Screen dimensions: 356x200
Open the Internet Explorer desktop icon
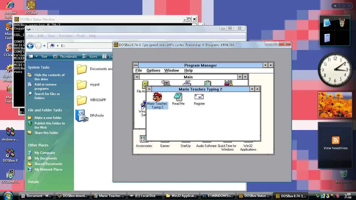[10, 9]
